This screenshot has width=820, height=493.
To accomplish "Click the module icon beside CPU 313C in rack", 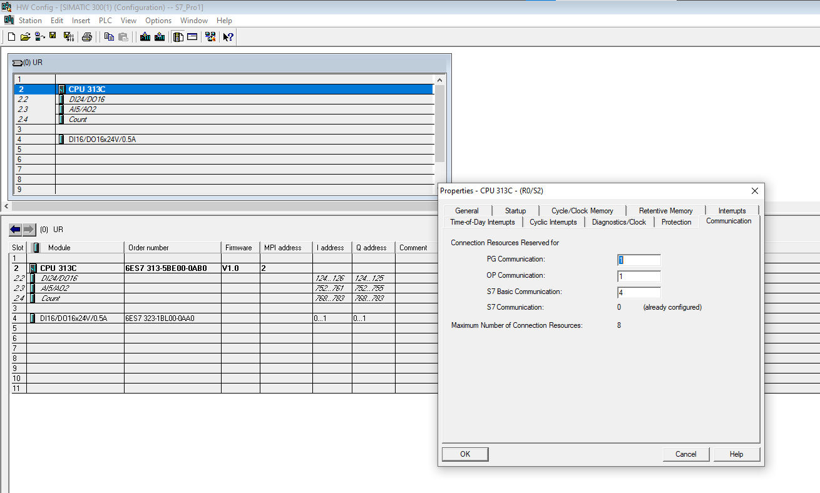I will pyautogui.click(x=61, y=89).
